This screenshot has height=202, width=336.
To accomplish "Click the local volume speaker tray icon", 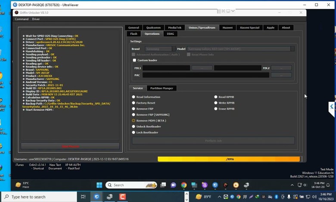I will click(x=314, y=197).
